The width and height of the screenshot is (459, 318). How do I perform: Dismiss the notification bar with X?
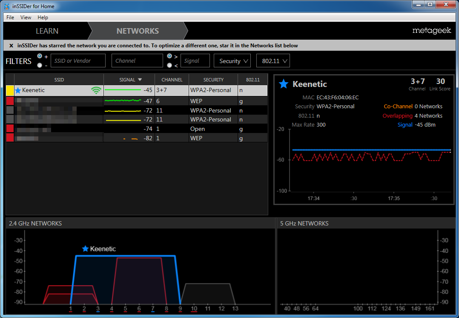coord(11,46)
